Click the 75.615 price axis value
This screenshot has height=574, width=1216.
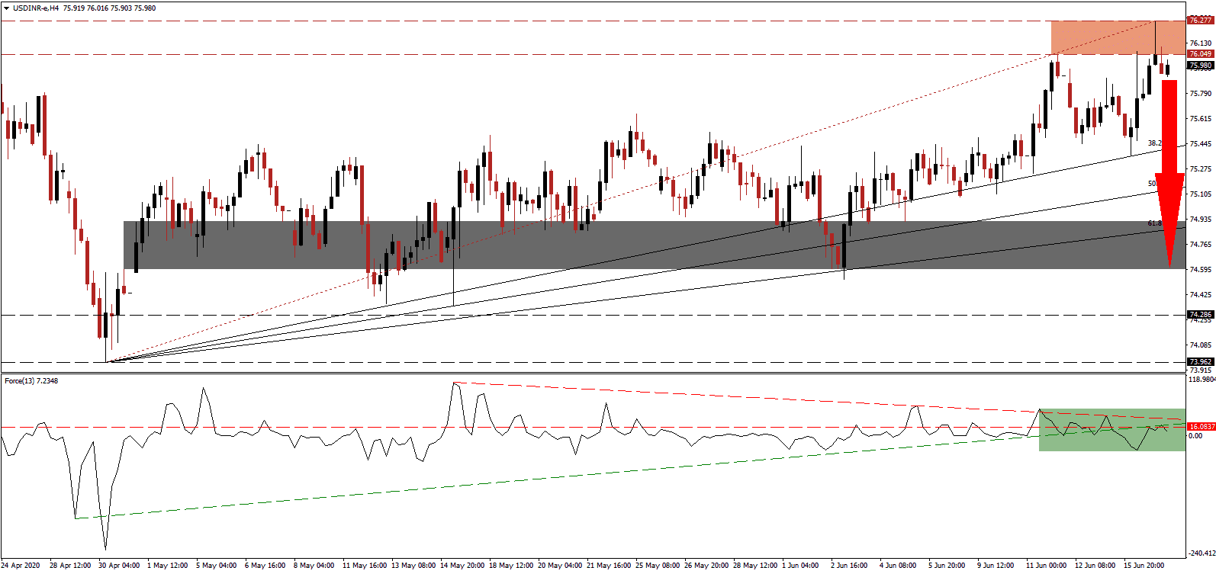pyautogui.click(x=1201, y=119)
